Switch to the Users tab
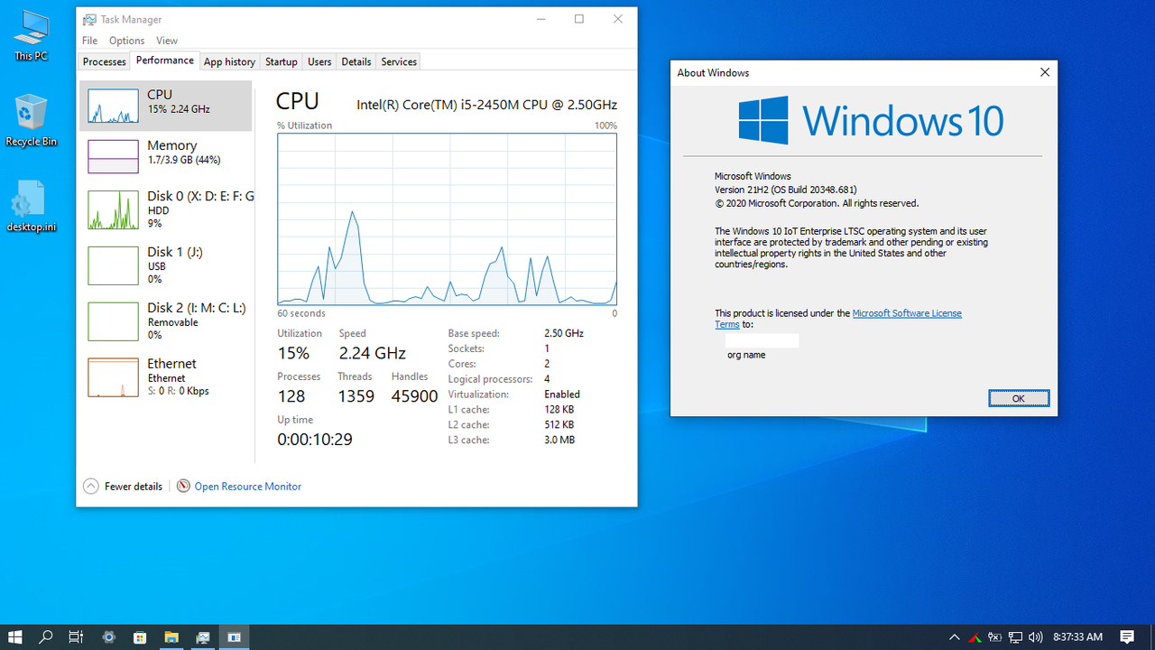This screenshot has width=1155, height=650. coord(319,61)
